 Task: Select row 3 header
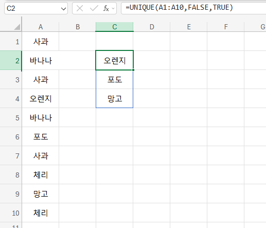(x=11, y=79)
